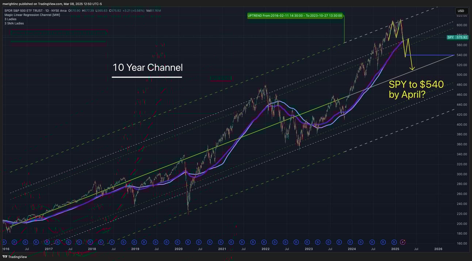Screen dimensions: 472x261
Task: Click the 10 Year Channel text annotation
Action: point(148,67)
